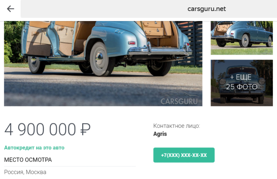Viewport: 277px width, 179px height.
Task: Click the suitcases in the open trunk
Action: tap(153, 28)
